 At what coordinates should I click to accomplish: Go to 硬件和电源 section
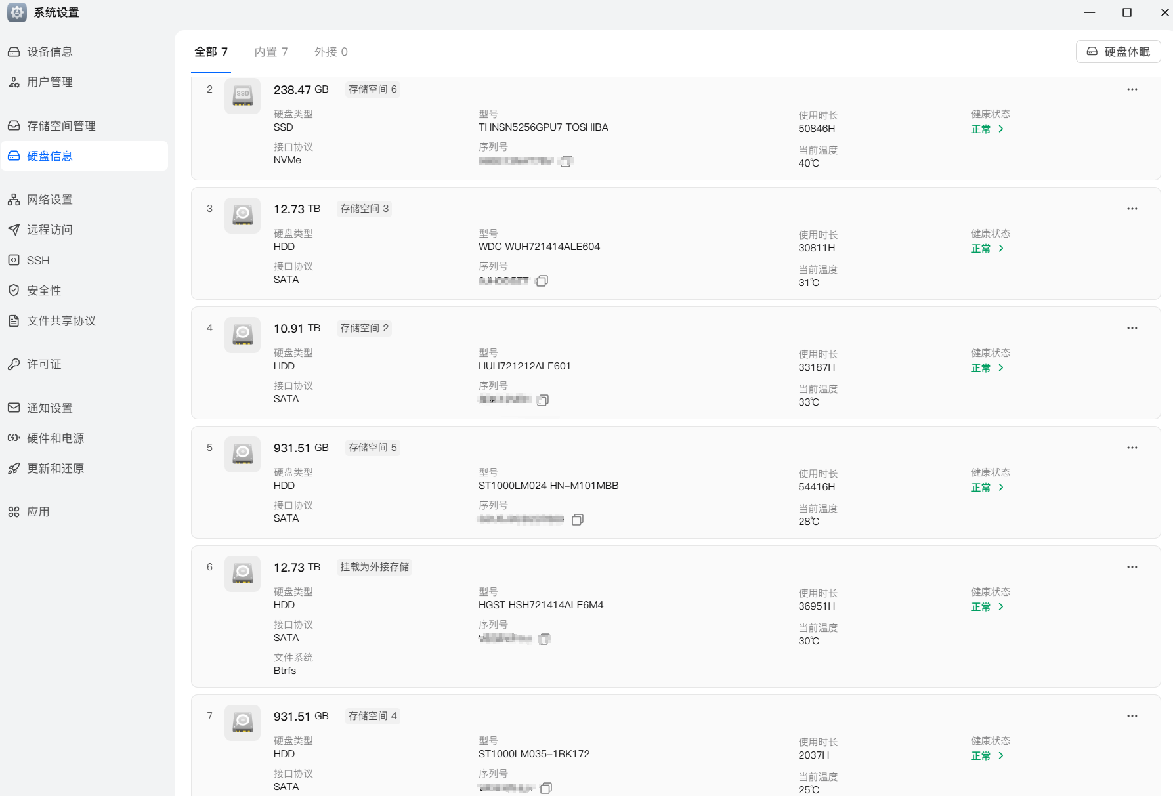tap(56, 438)
